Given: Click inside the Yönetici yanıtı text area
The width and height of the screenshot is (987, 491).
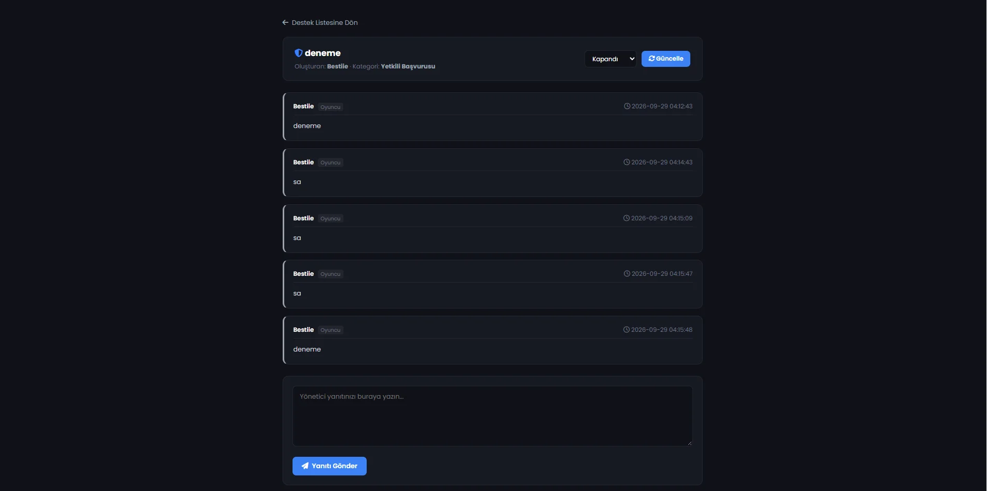Looking at the screenshot, I should (x=493, y=416).
